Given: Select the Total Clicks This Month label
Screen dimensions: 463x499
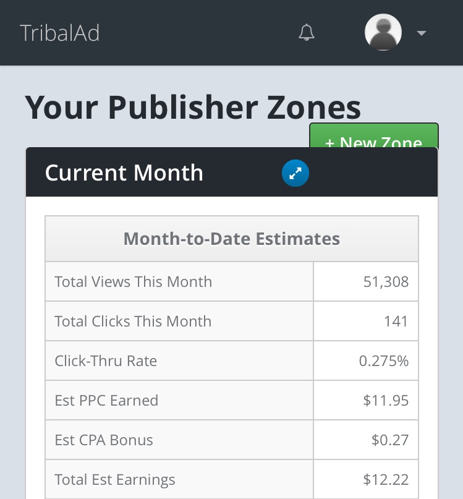Looking at the screenshot, I should tap(133, 322).
